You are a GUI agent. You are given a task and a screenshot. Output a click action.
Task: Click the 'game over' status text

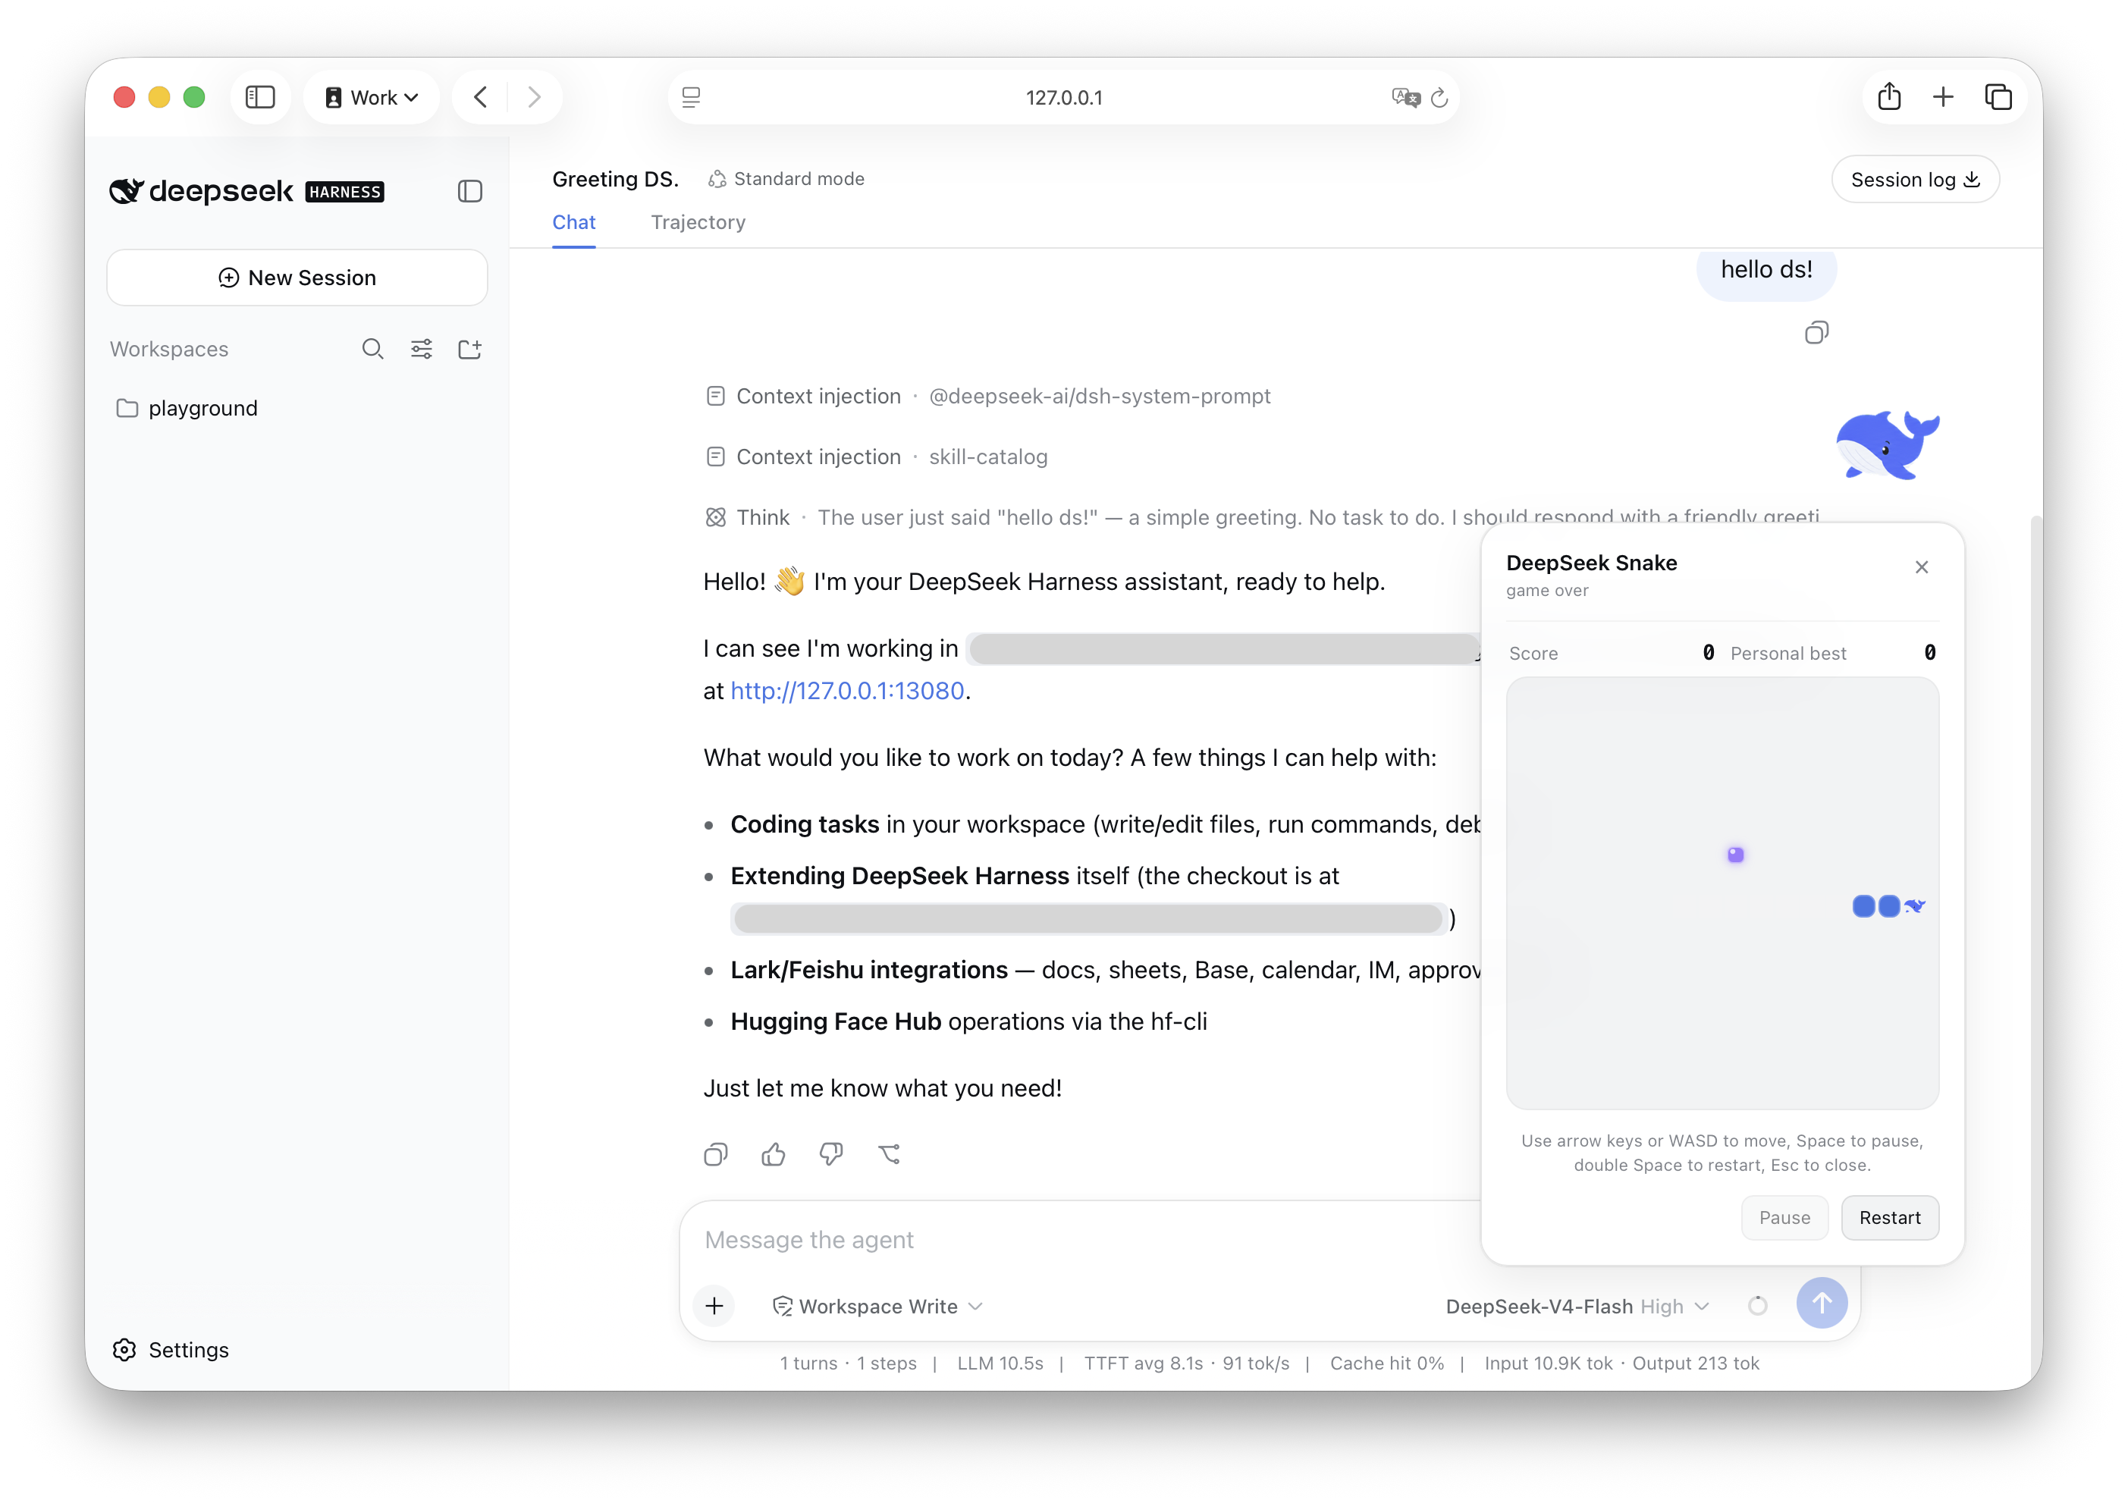[1547, 590]
